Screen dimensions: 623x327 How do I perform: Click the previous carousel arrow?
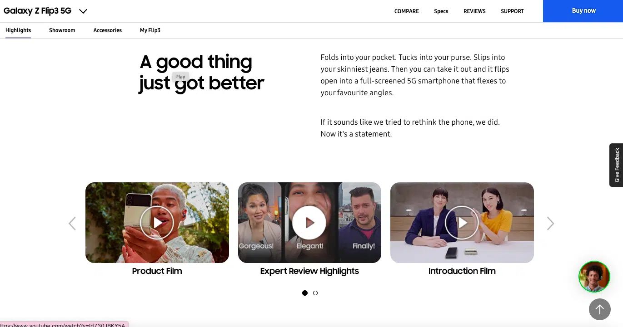pyautogui.click(x=72, y=223)
